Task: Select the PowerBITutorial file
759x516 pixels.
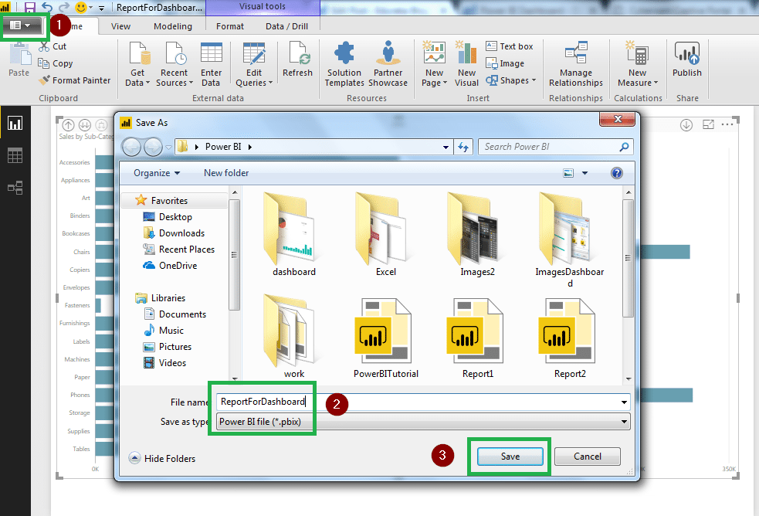Action: 385,338
